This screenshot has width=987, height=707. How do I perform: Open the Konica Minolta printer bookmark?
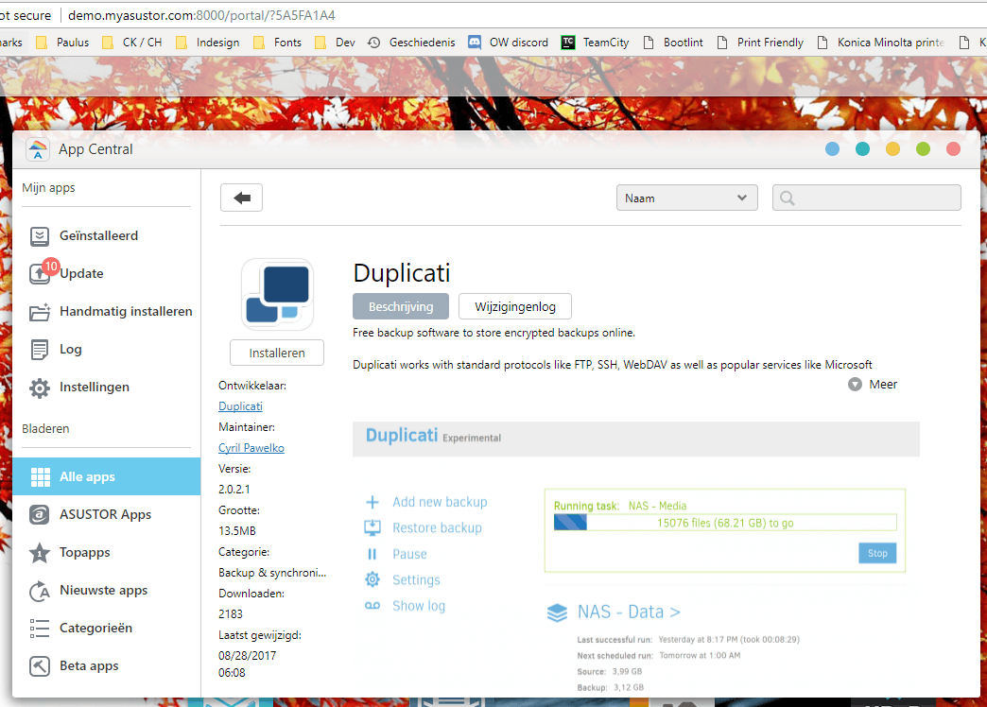(x=880, y=43)
